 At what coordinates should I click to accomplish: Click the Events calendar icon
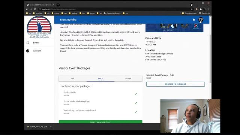tap(28, 43)
